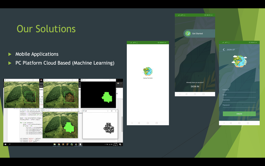This screenshot has width=265, height=166.
Task: Open Chrome from the Windows taskbar
Action: click(59, 144)
